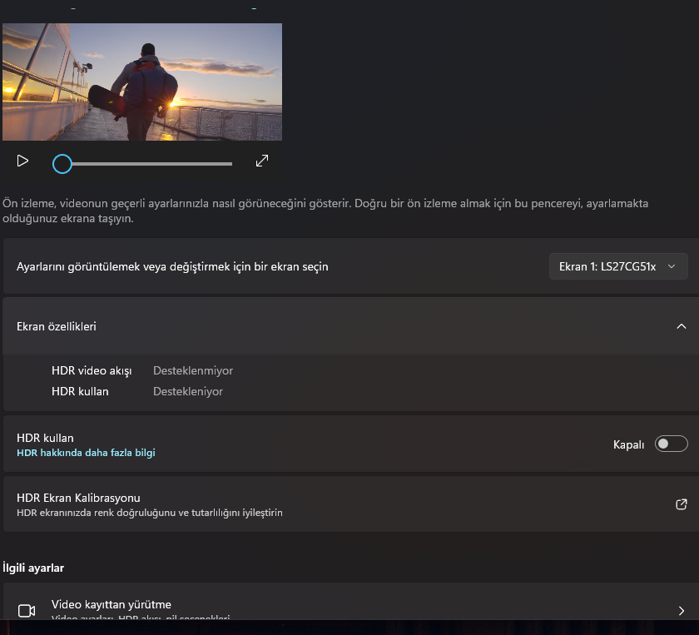Screen dimensions: 699x635
Task: Click the Video kayıttan yürütme label
Action: coord(112,605)
